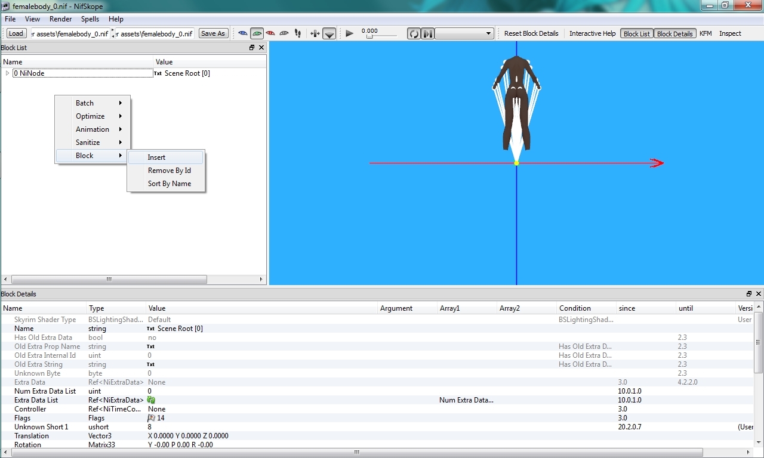
Task: Click the flip view arrows icon
Action: coord(315,33)
